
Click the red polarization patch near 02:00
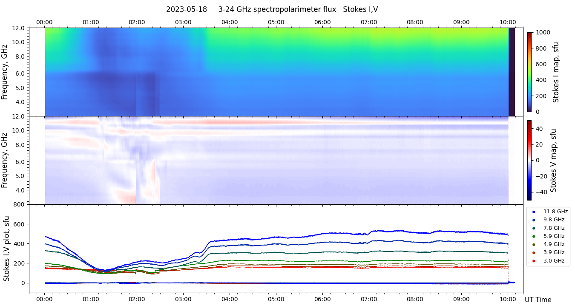pos(126,197)
